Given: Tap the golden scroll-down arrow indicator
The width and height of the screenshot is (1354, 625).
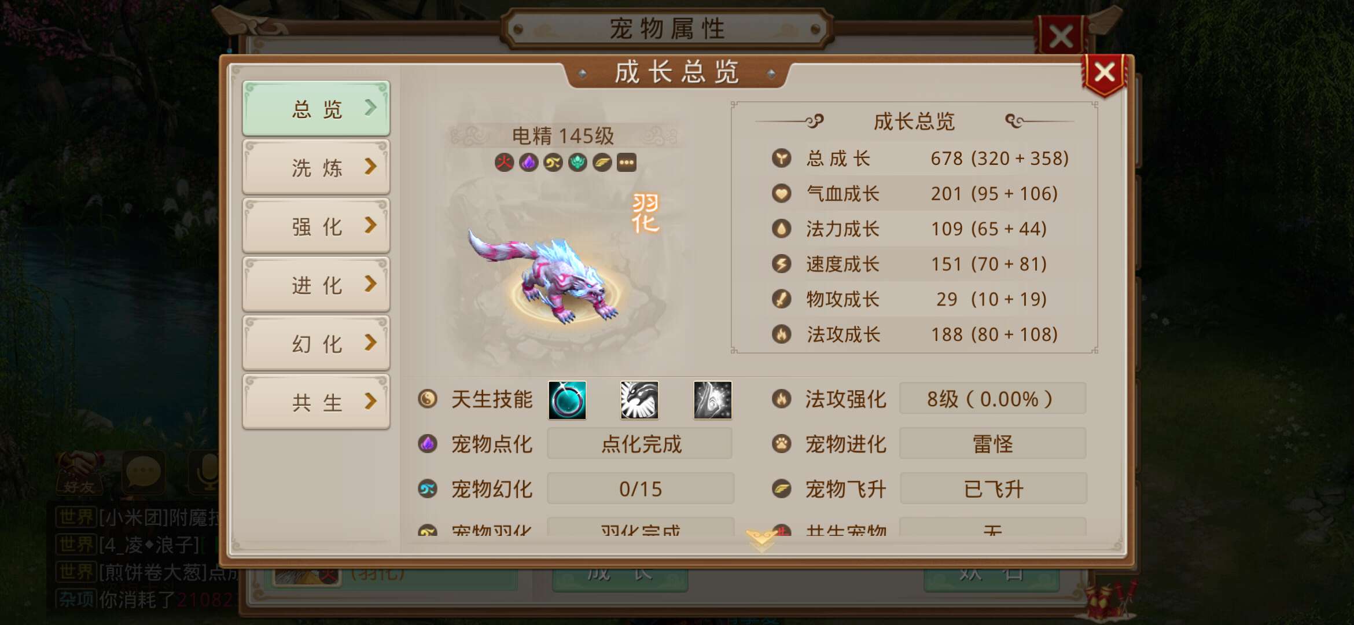Looking at the screenshot, I should pyautogui.click(x=761, y=541).
